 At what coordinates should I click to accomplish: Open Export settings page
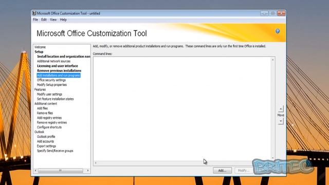pyautogui.click(x=46, y=146)
